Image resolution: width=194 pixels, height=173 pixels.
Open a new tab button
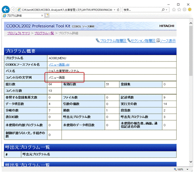pos(47,16)
